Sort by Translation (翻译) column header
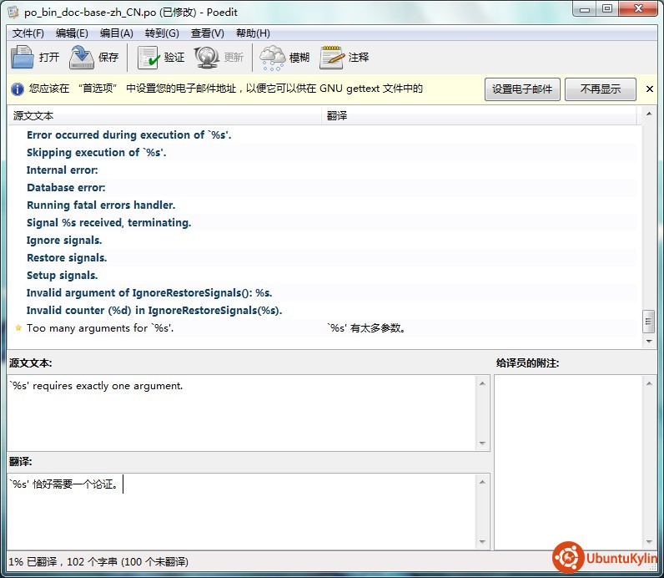This screenshot has width=664, height=578. pyautogui.click(x=480, y=115)
